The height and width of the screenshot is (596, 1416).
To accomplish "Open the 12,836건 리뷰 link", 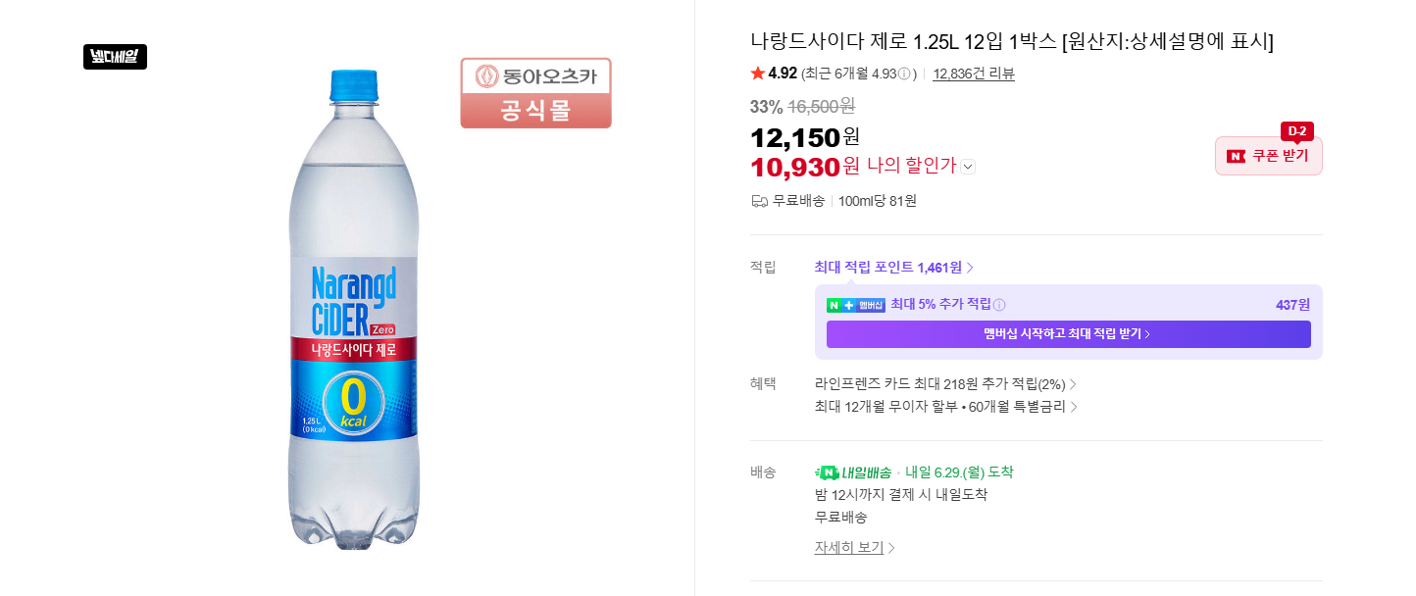I will point(974,74).
